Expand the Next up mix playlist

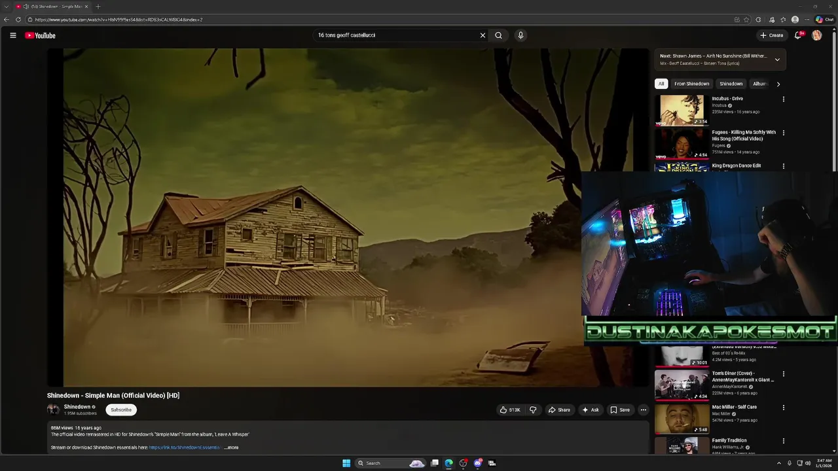(777, 60)
